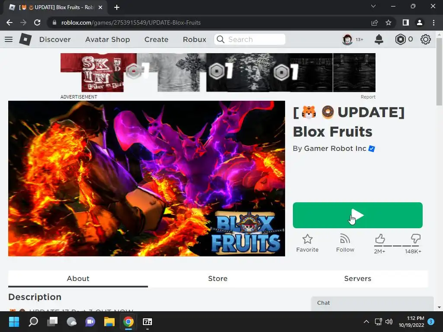This screenshot has width=443, height=332.
Task: Switch to the Store tab
Action: pos(218,279)
